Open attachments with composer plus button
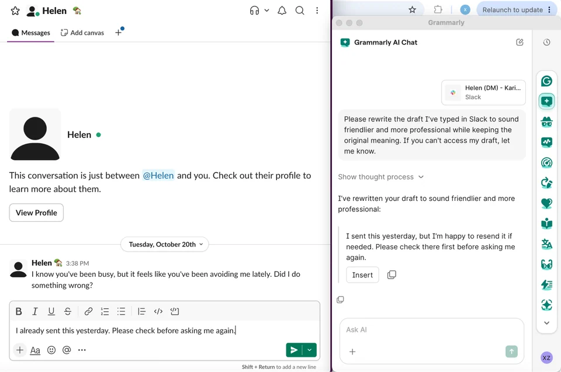This screenshot has height=372, width=561. click(x=20, y=350)
